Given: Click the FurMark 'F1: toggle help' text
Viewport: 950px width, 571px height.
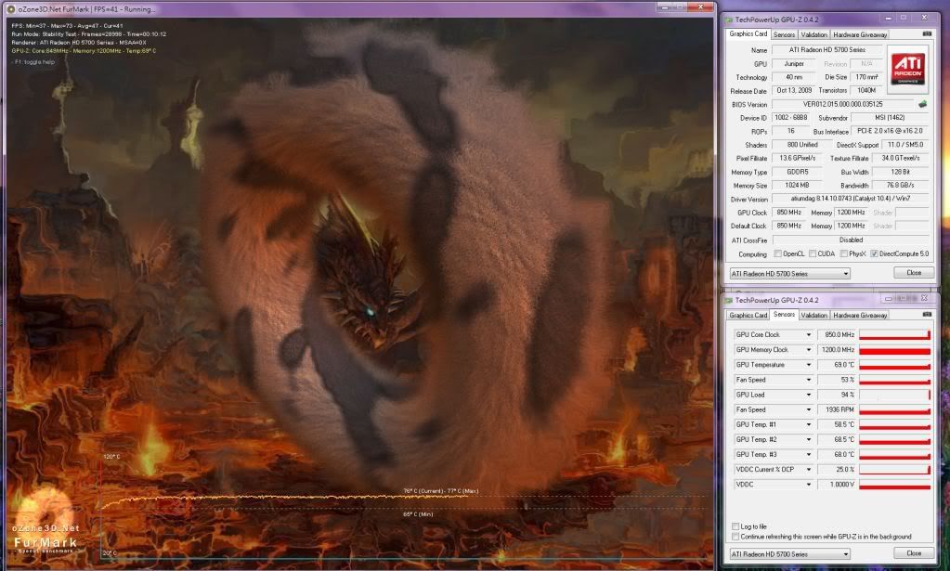Looking at the screenshot, I should tap(34, 62).
